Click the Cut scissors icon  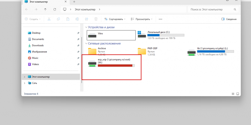point(49,19)
